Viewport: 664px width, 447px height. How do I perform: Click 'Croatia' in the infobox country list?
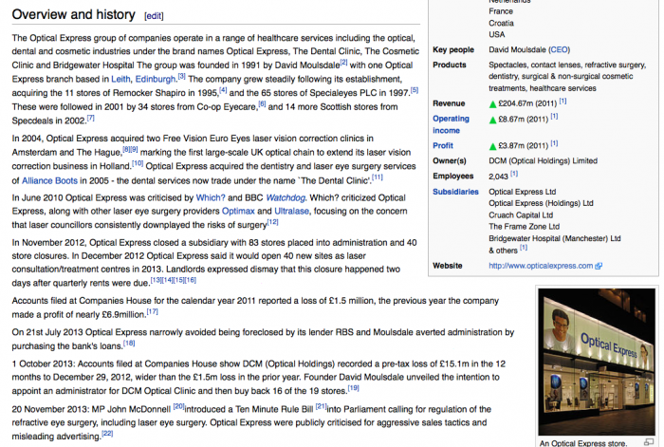502,24
